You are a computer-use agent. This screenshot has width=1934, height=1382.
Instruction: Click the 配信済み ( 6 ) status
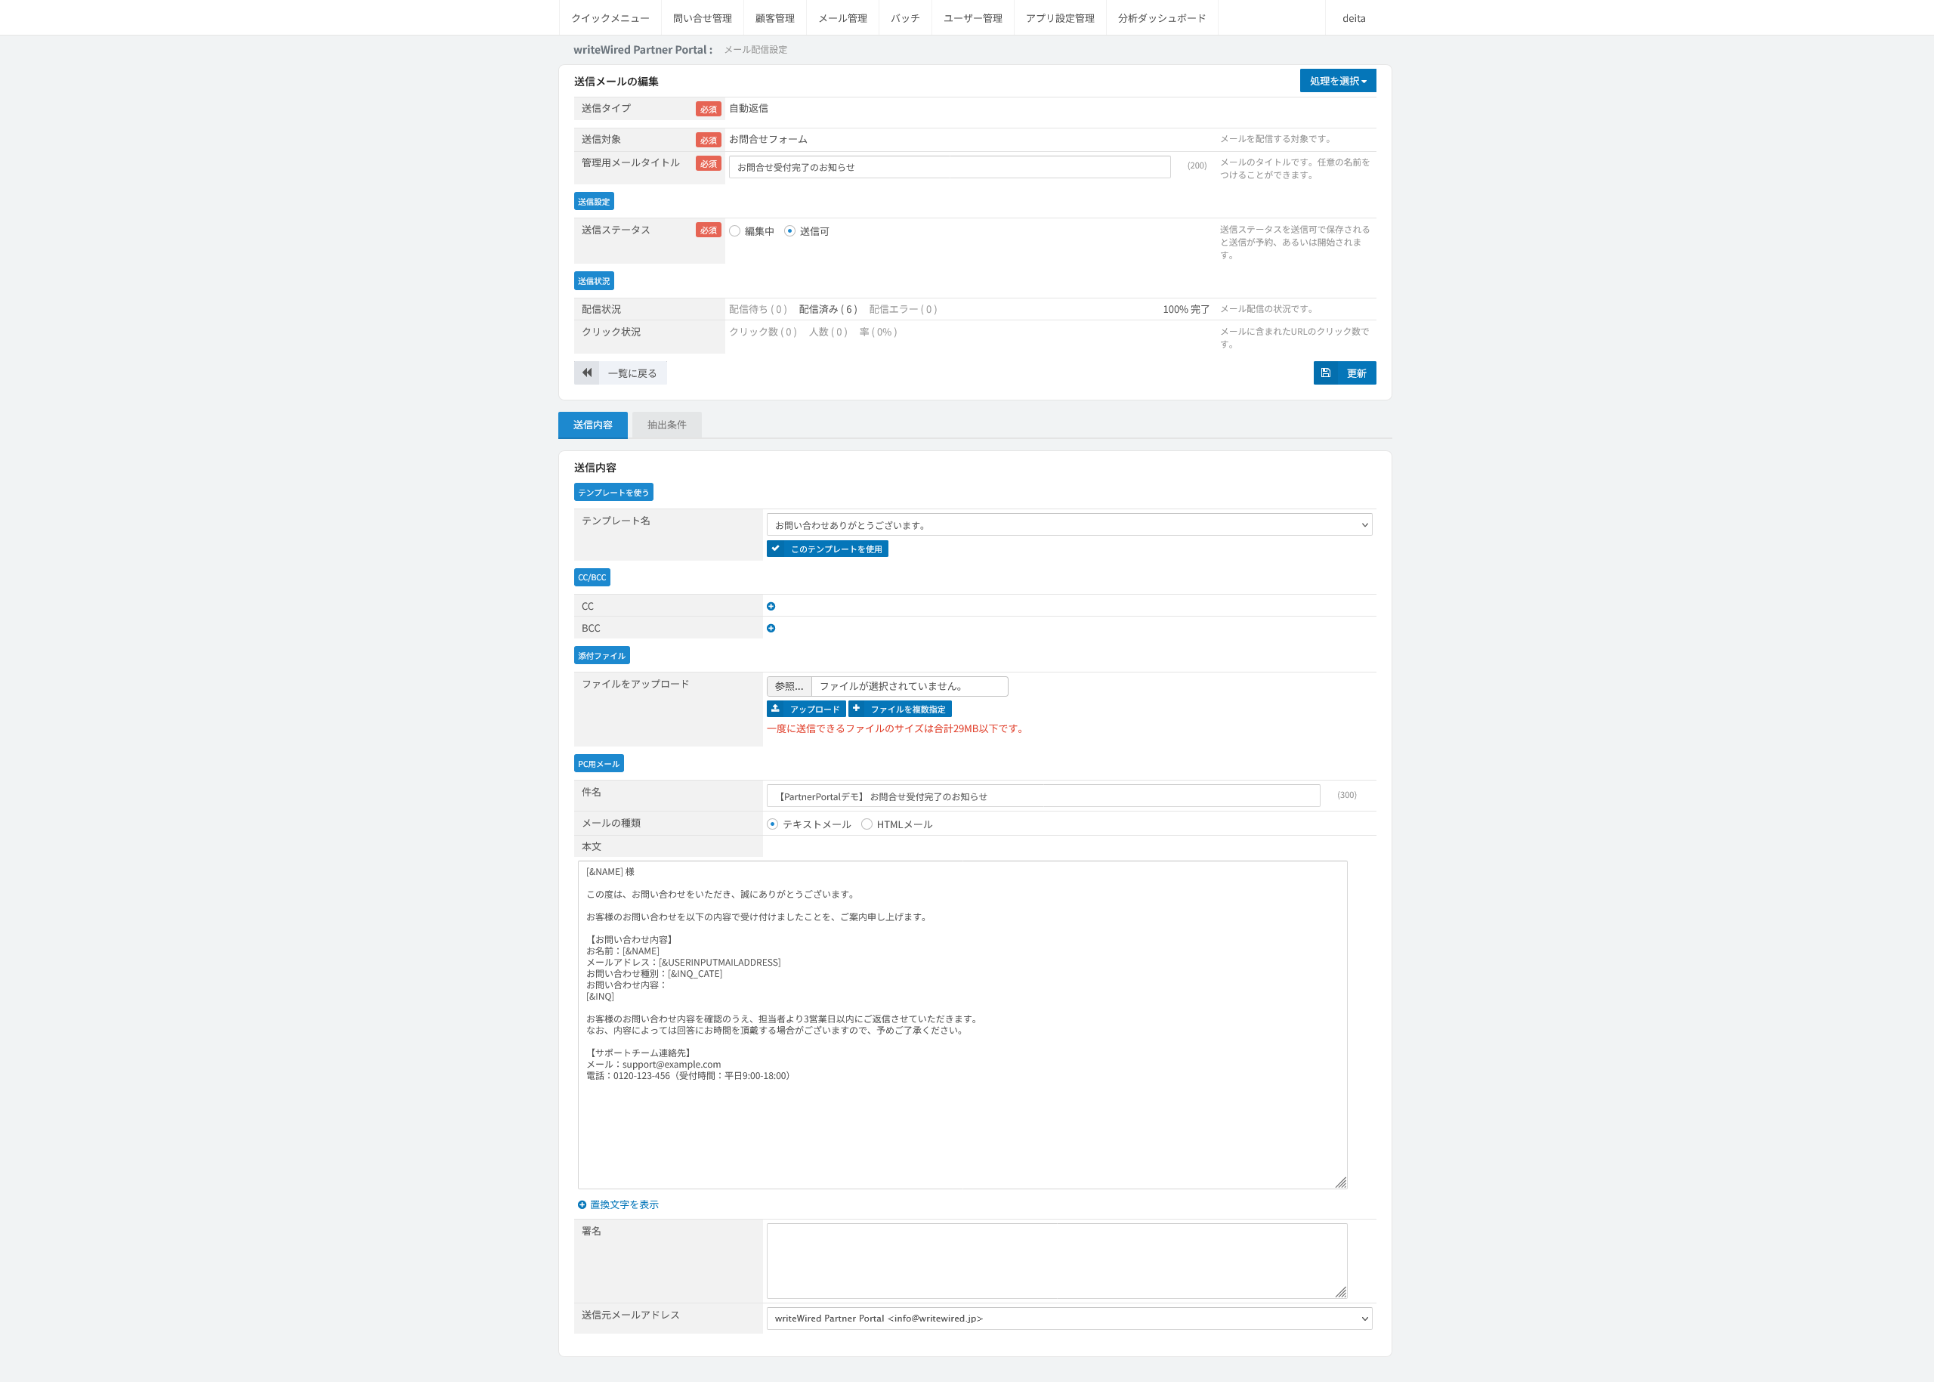828,309
